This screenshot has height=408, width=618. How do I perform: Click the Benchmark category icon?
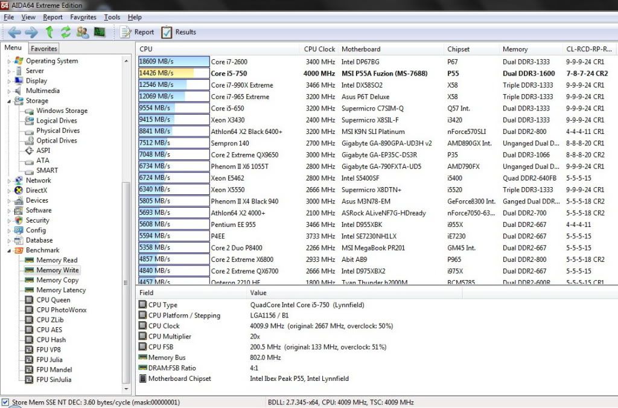[x=19, y=250]
